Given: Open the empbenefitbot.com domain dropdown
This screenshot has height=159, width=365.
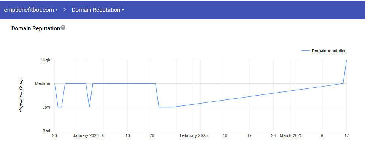Looking at the screenshot, I should 31,10.
